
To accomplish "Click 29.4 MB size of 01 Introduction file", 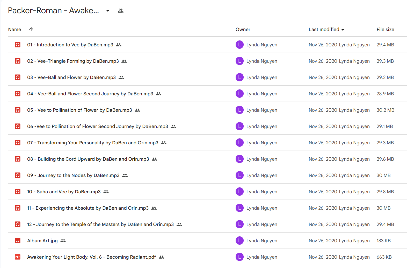I will coord(385,45).
